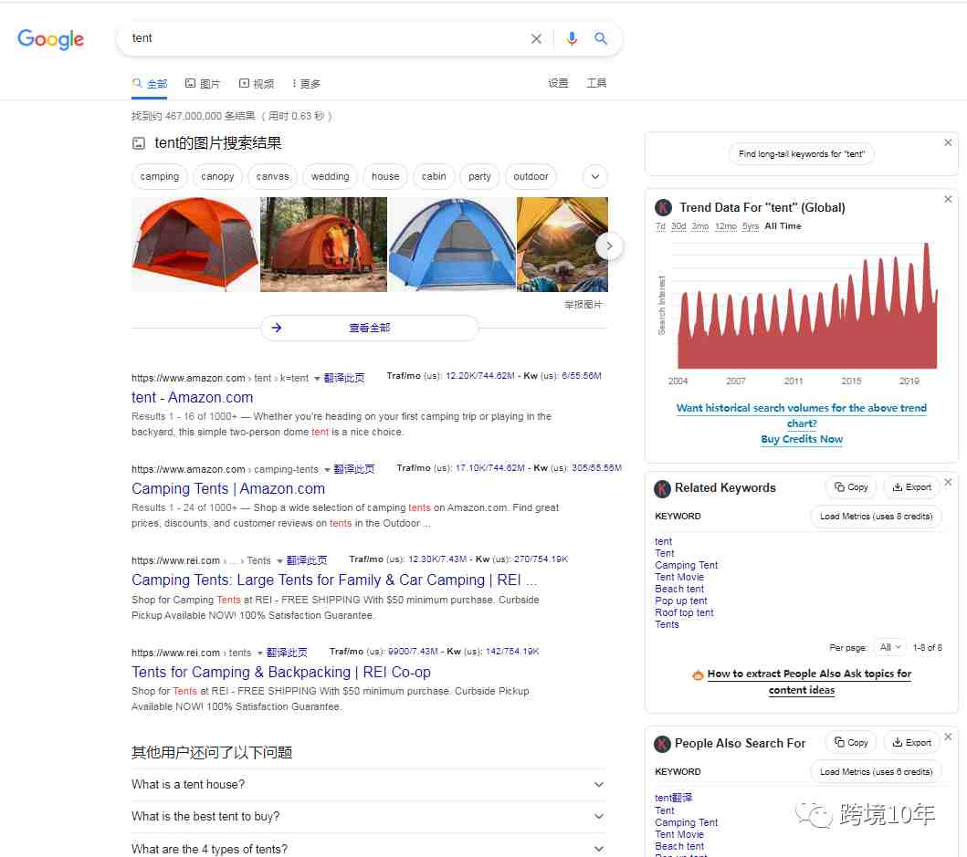Screen dimensions: 967x857
Task: Open 'Tents for Camping & Backpacking' REI result
Action: pos(281,672)
